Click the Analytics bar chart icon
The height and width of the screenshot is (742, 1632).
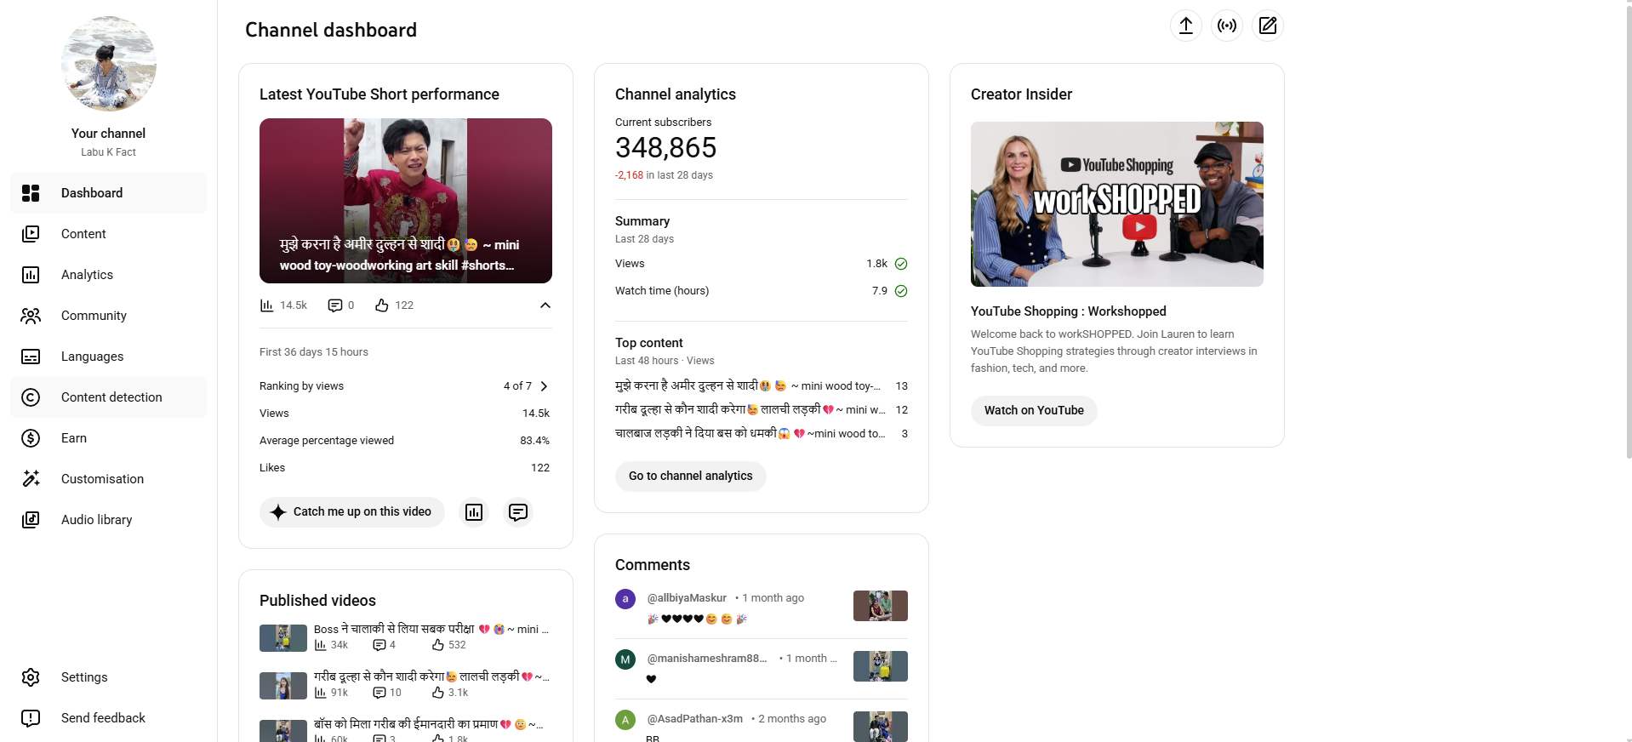31,275
